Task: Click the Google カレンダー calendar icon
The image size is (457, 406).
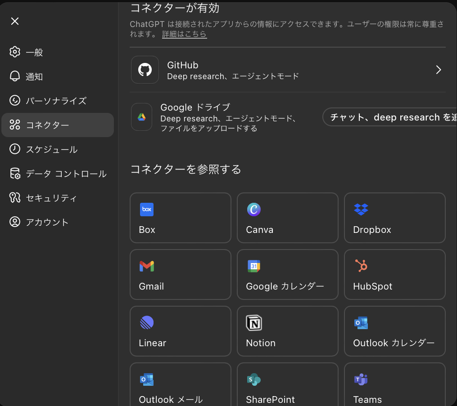Action: click(254, 266)
